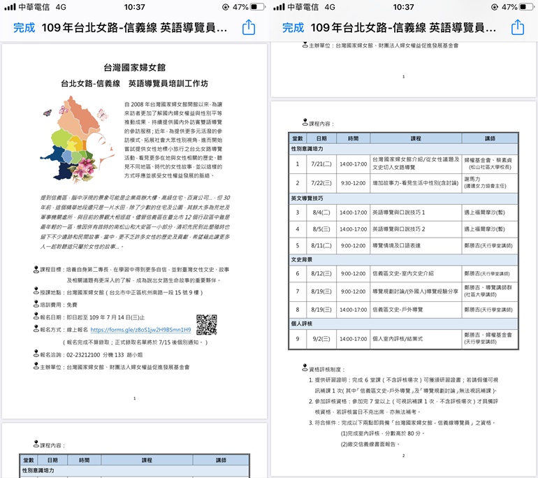Select the table cell 信義區文史-戶外導覽 in row 8

coord(416,310)
